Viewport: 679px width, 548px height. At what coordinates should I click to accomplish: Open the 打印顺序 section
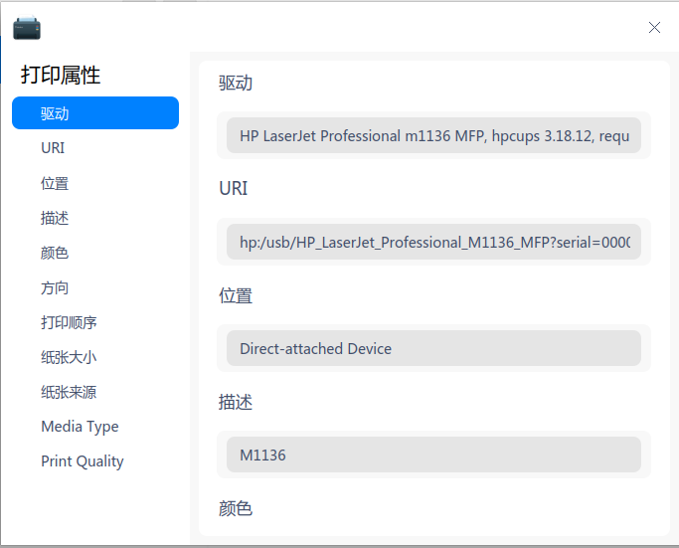[x=69, y=322]
